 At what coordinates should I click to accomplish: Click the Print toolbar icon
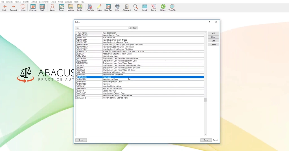[x=117, y=8]
